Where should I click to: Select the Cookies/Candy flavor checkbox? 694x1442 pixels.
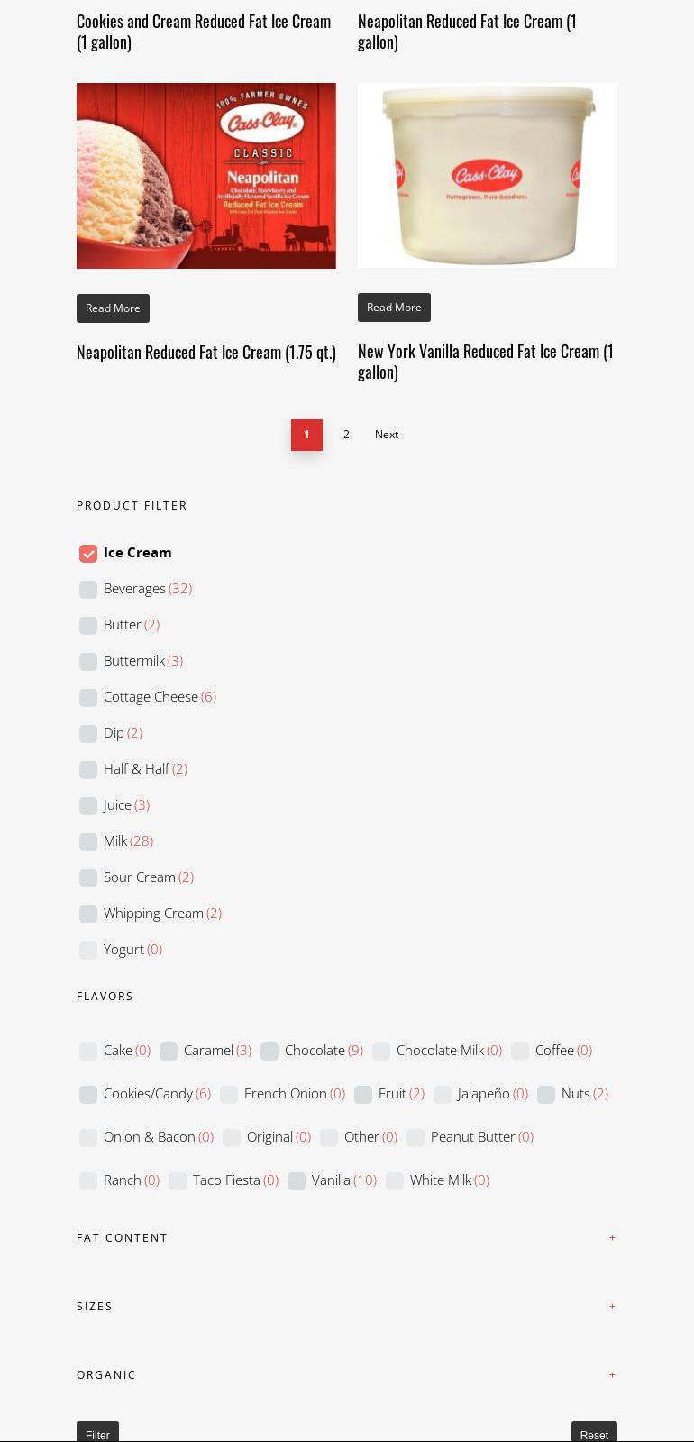pos(88,1094)
